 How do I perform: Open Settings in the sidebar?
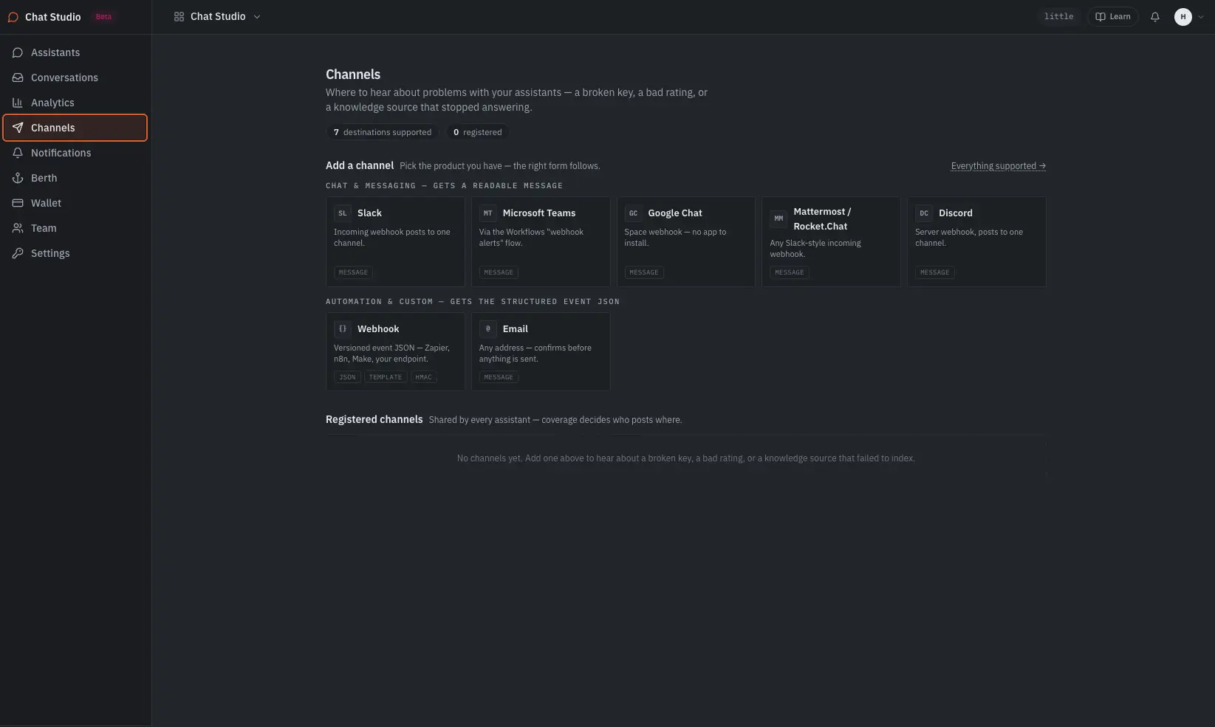pyautogui.click(x=75, y=253)
